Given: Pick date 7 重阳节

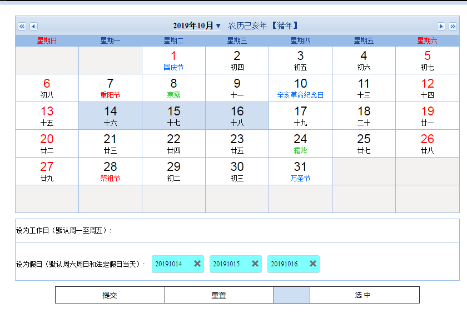Looking at the screenshot, I should tap(110, 88).
